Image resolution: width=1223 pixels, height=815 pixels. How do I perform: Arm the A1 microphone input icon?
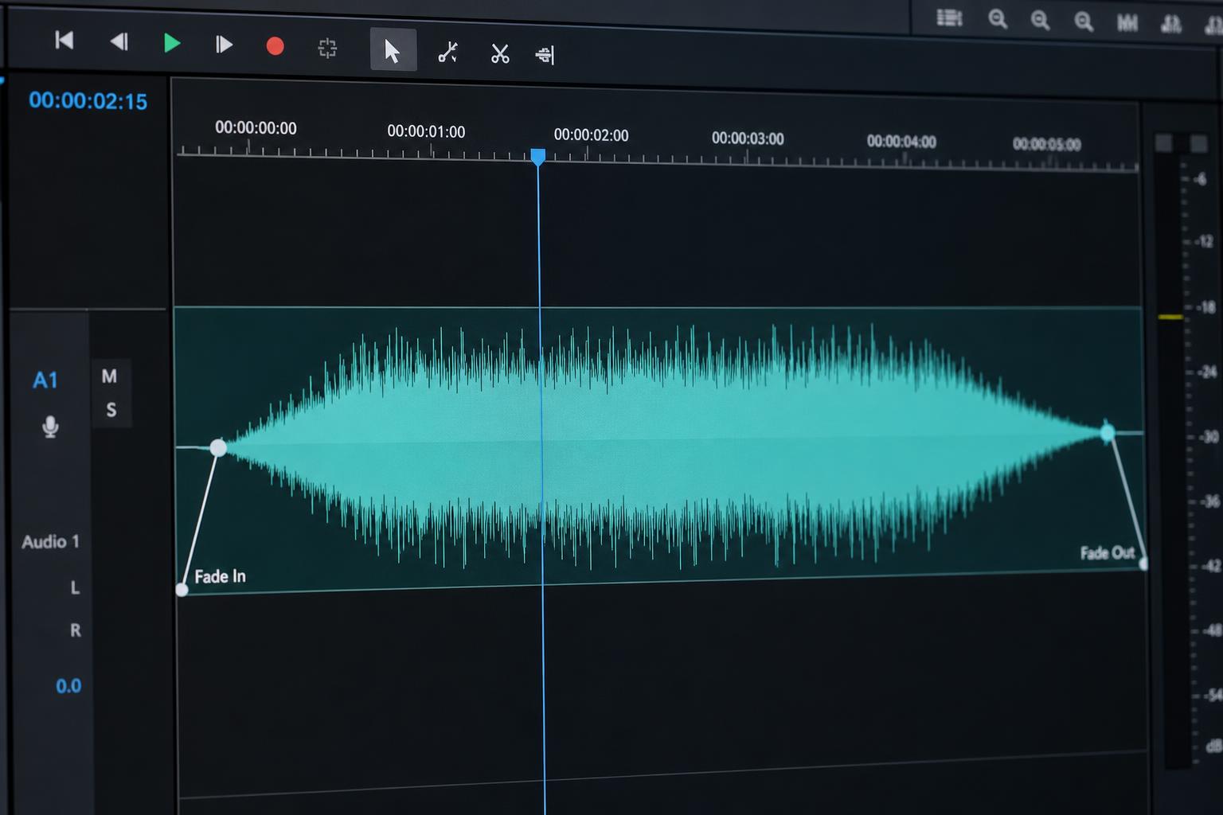pos(50,427)
